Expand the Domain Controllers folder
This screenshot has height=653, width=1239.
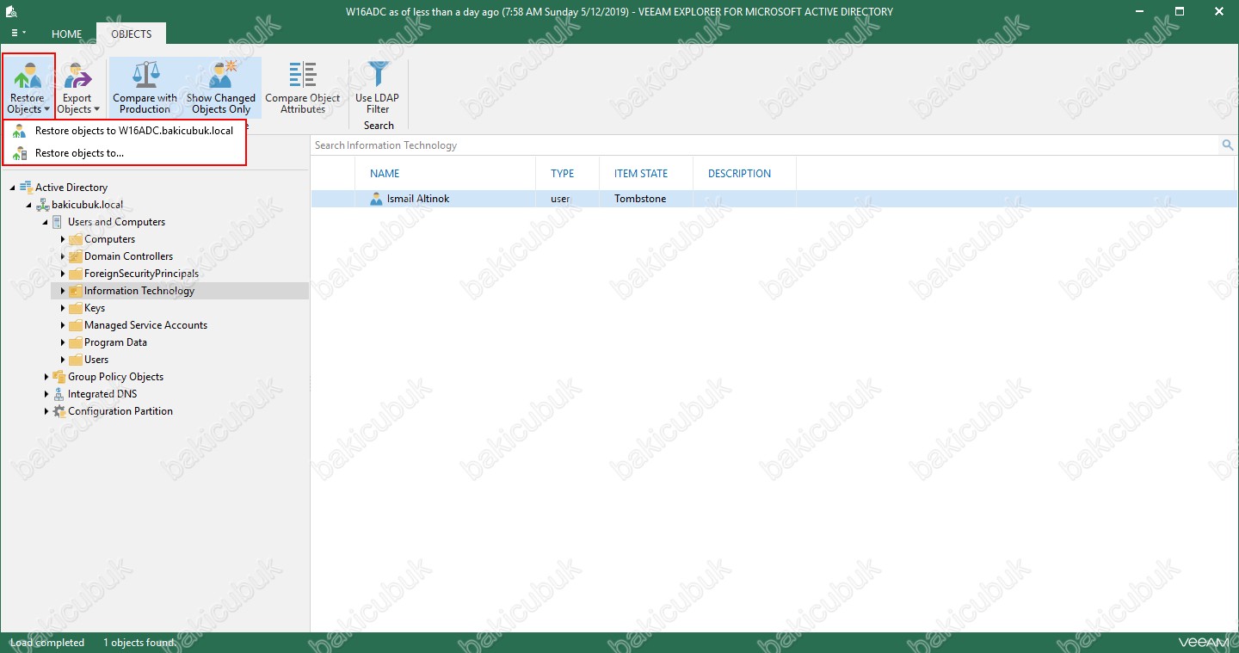(62, 256)
